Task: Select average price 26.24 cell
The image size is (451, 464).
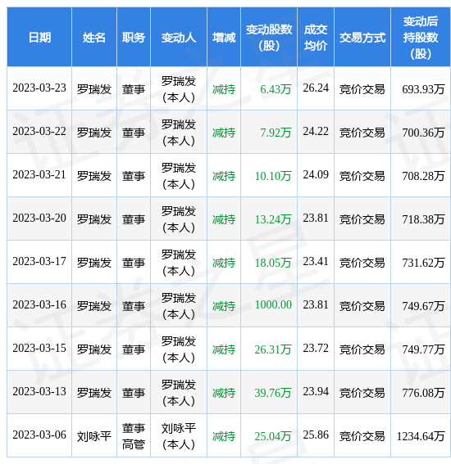Action: click(316, 88)
